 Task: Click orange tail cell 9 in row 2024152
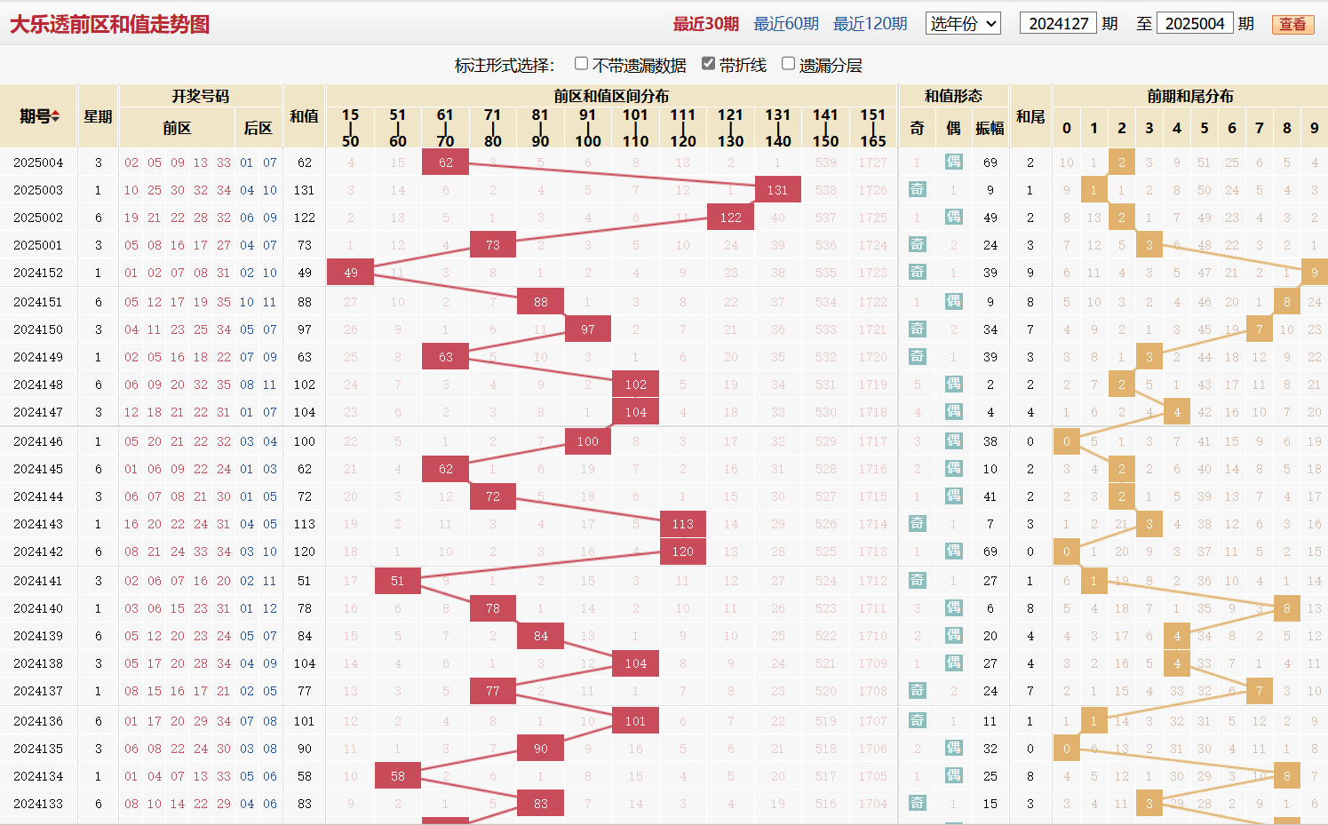(1315, 273)
